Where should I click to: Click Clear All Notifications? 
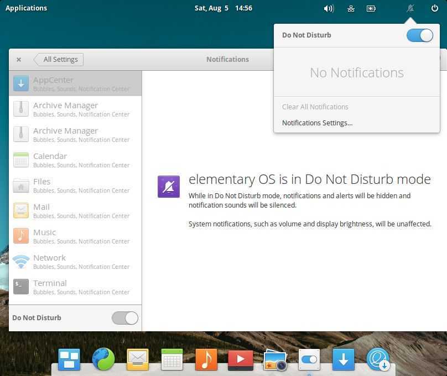[x=315, y=107]
